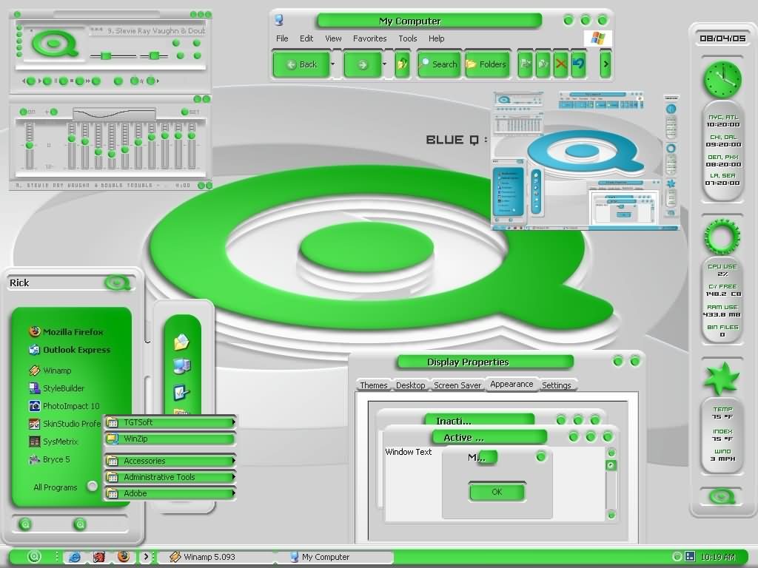Open PhotoImpact 10 from the start menu
This screenshot has width=758, height=568.
point(64,406)
